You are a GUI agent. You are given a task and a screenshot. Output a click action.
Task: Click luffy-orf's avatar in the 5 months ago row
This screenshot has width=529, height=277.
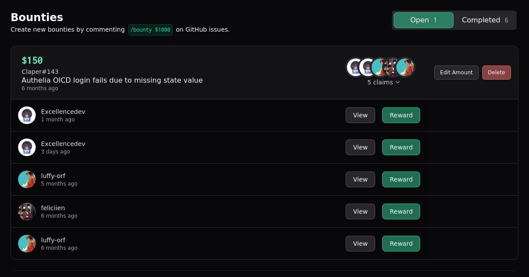pos(27,179)
